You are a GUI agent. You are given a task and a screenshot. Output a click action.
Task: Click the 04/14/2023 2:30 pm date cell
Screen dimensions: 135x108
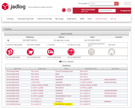point(13,104)
